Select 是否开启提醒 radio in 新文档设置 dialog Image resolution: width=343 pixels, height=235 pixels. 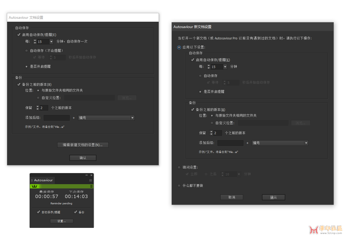tap(200, 92)
